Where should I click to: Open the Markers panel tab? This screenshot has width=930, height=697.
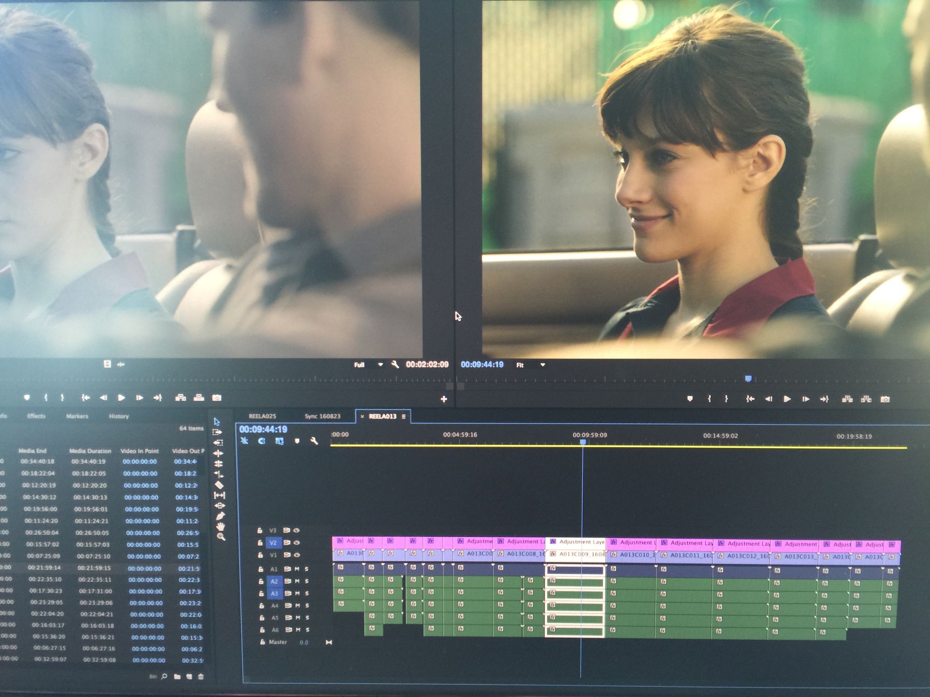(77, 416)
